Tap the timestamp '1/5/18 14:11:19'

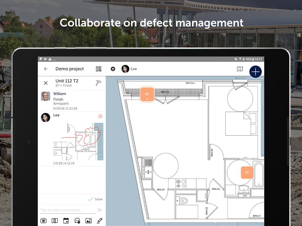click(64, 163)
